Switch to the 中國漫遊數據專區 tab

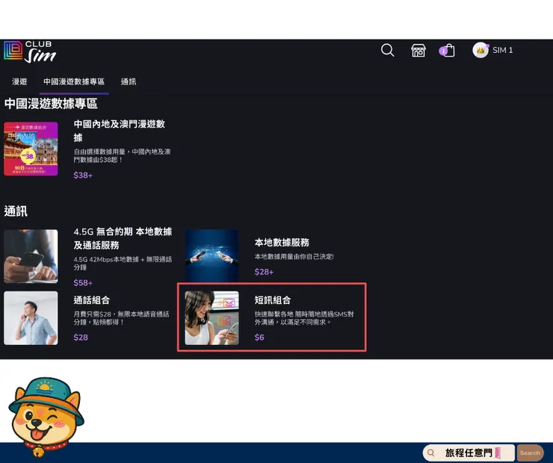click(x=74, y=81)
